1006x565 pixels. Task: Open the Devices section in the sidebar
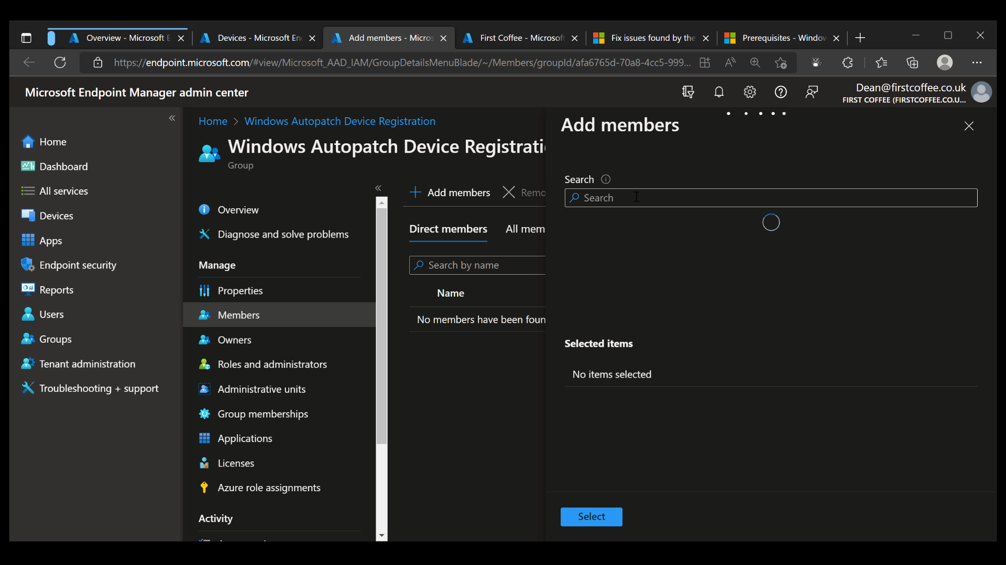56,215
